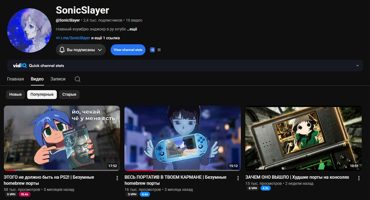Image resolution: width=370 pixels, height=200 pixels.
Task: Open the three-dot menu for ЗАЧЕМ ОНО ВЫШЛО video
Action: [x=359, y=178]
